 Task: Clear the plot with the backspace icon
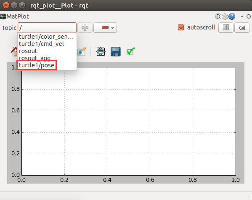coord(242,28)
